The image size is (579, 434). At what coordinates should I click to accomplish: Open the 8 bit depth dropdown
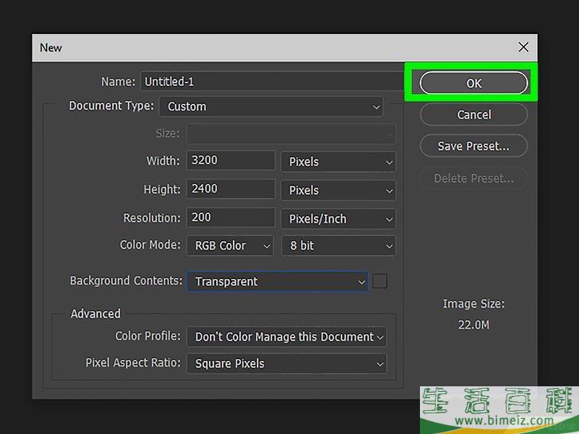tap(338, 246)
